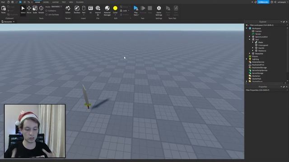Image resolution: width=289 pixels, height=162 pixels.
Task: Select StarterPack in Explorer
Action: point(256,79)
